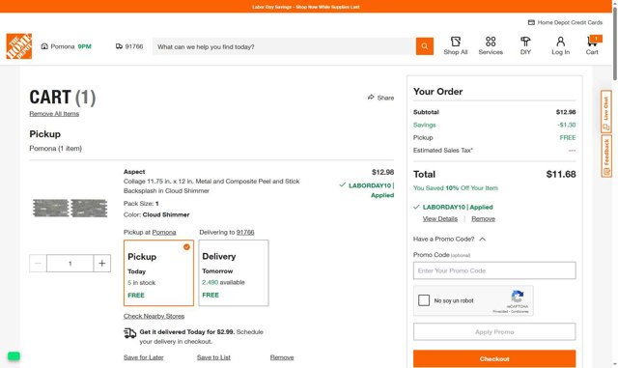Click the Apply Promo button

click(x=494, y=331)
